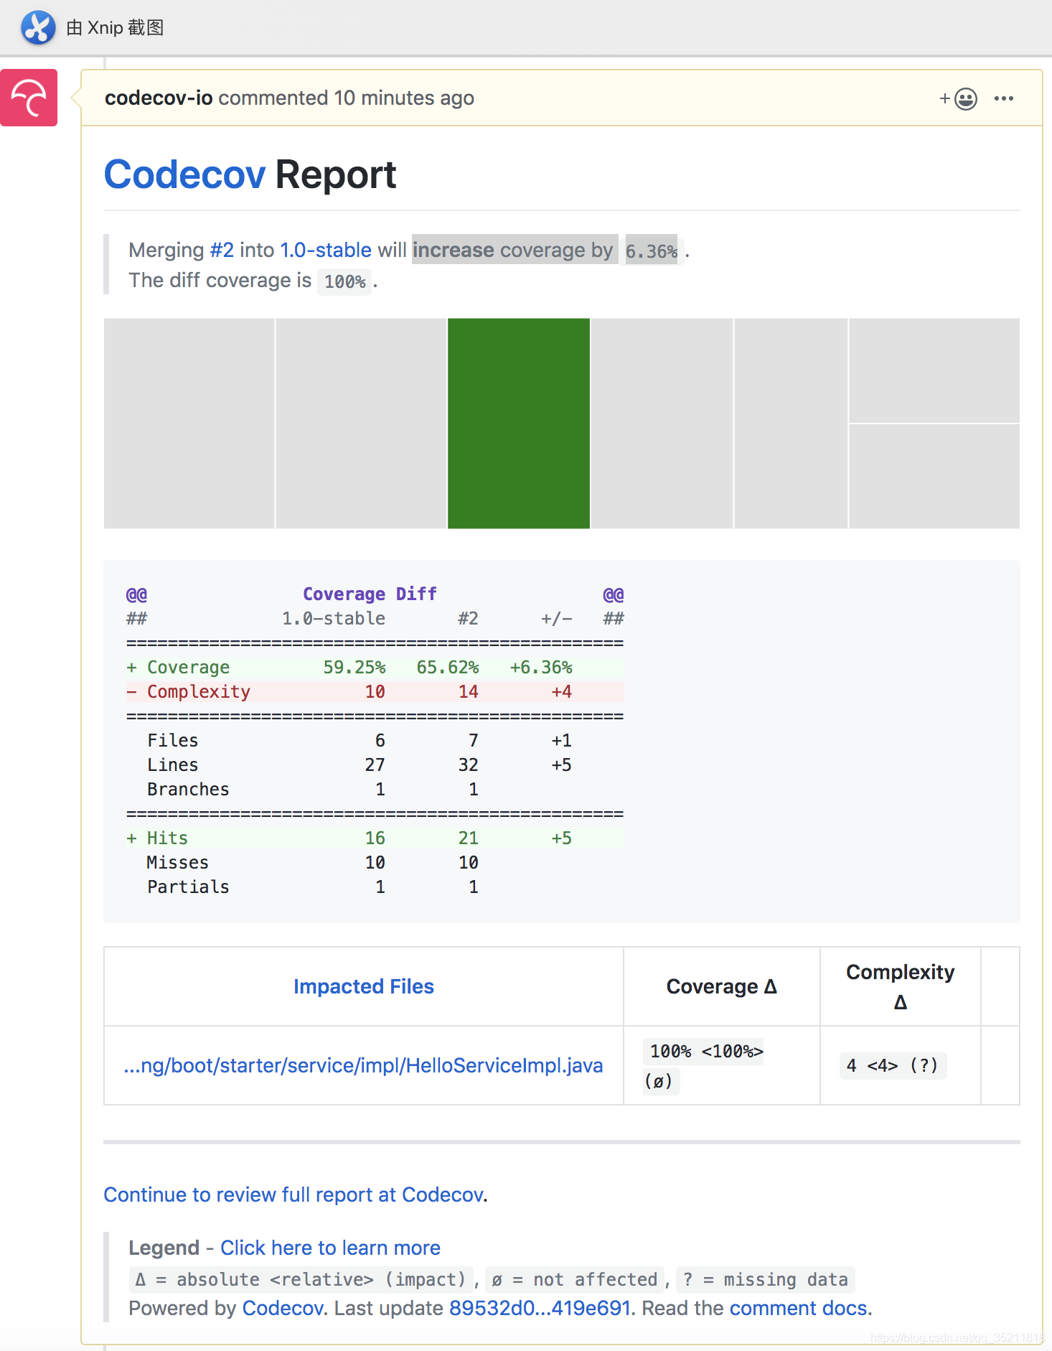Click the Files row label
This screenshot has width=1052, height=1351.
click(173, 741)
